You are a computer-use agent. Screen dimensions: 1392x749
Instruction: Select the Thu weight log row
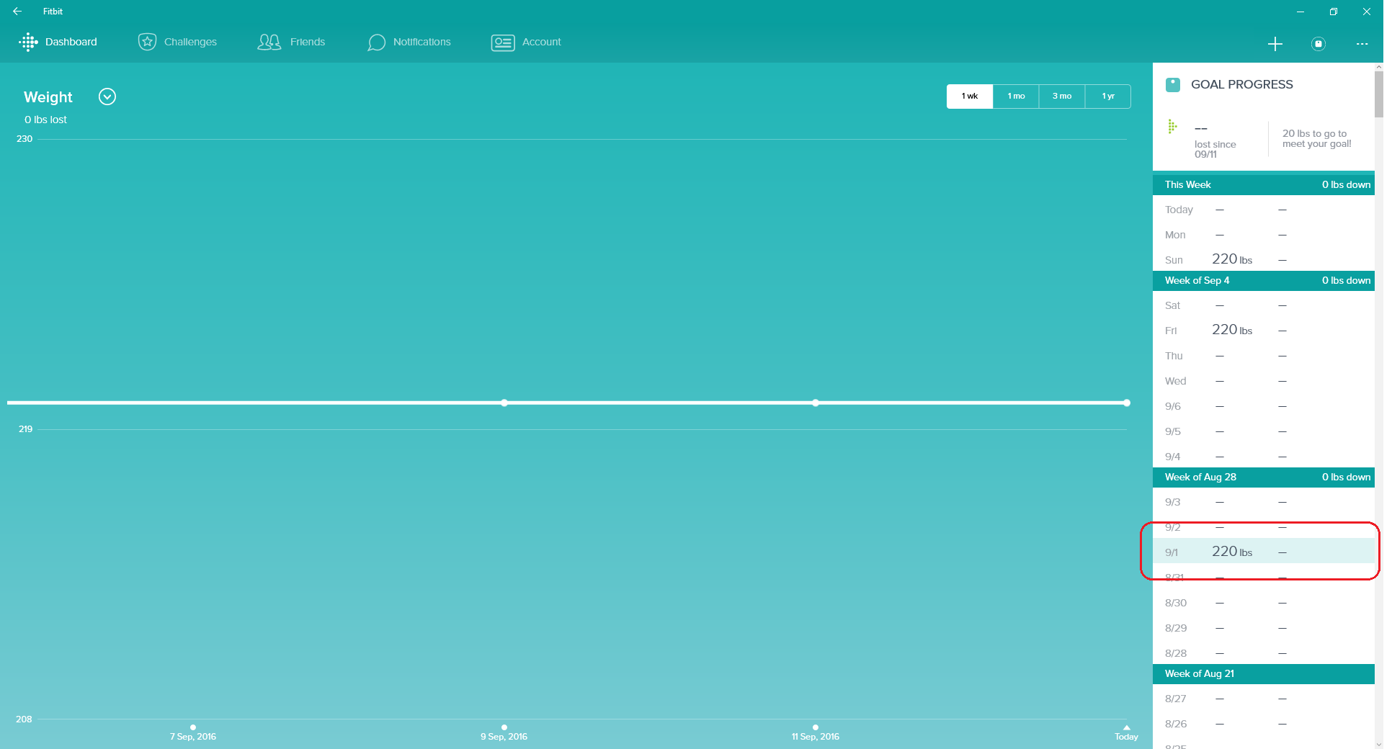[1263, 356]
